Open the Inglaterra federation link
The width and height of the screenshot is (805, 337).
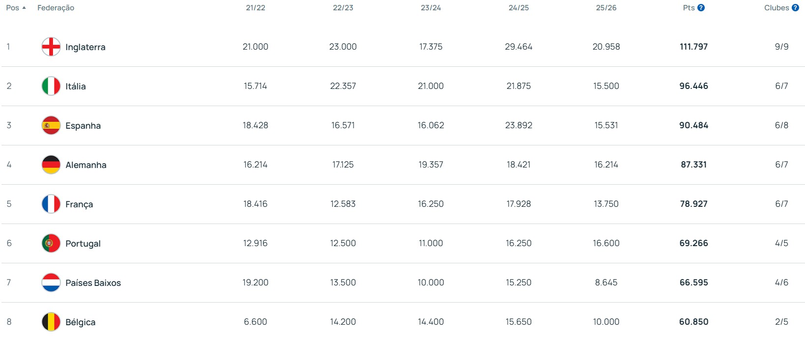[x=86, y=47]
